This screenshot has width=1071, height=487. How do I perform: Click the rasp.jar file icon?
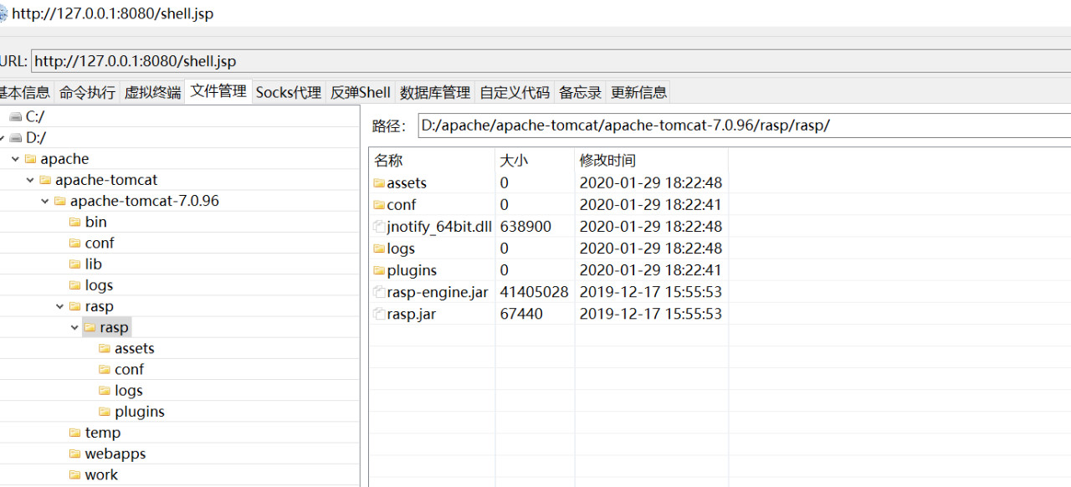[x=379, y=314]
